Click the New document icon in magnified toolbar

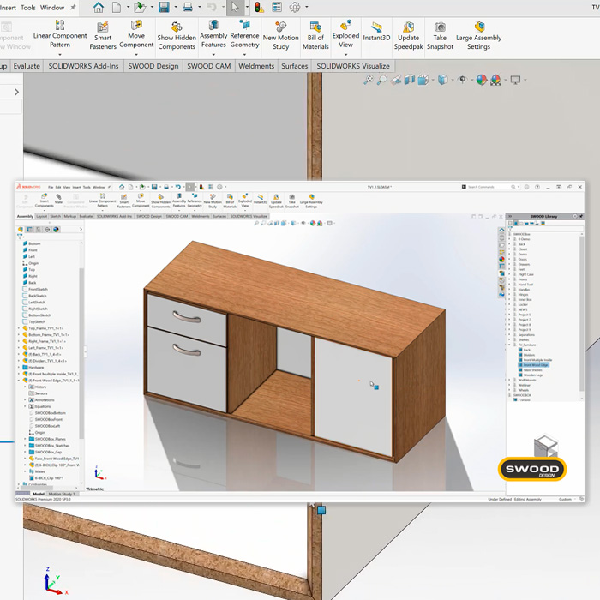[x=117, y=7]
